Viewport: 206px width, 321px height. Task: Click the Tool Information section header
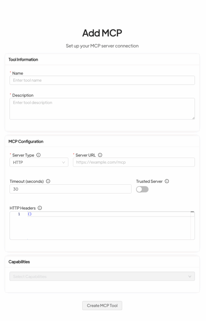pyautogui.click(x=23, y=60)
